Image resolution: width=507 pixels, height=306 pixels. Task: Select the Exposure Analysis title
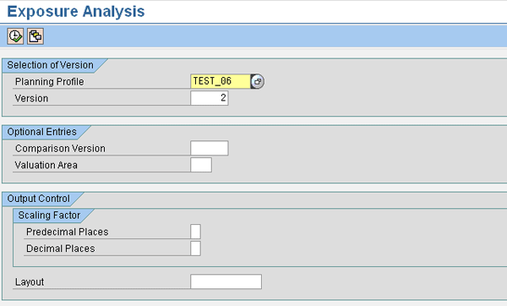76,12
